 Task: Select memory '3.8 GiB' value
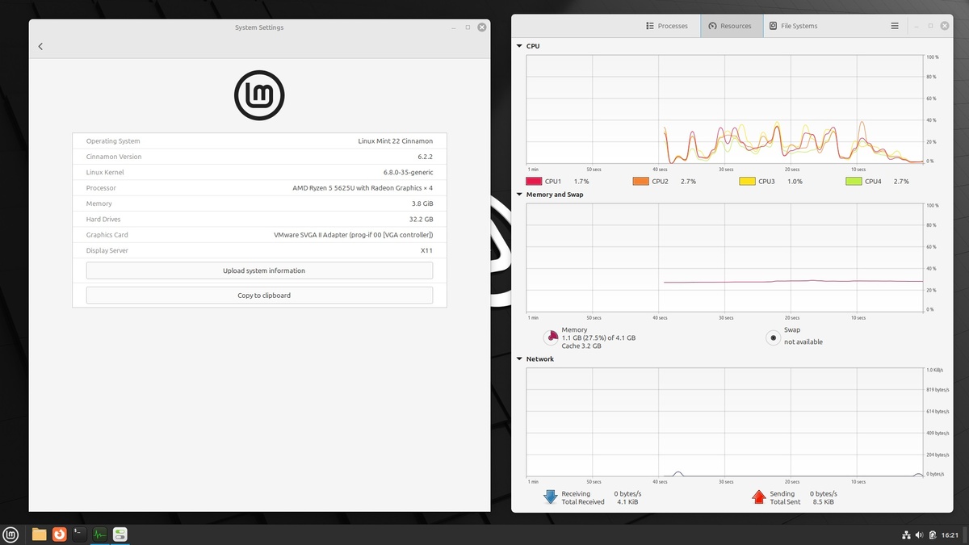point(422,203)
